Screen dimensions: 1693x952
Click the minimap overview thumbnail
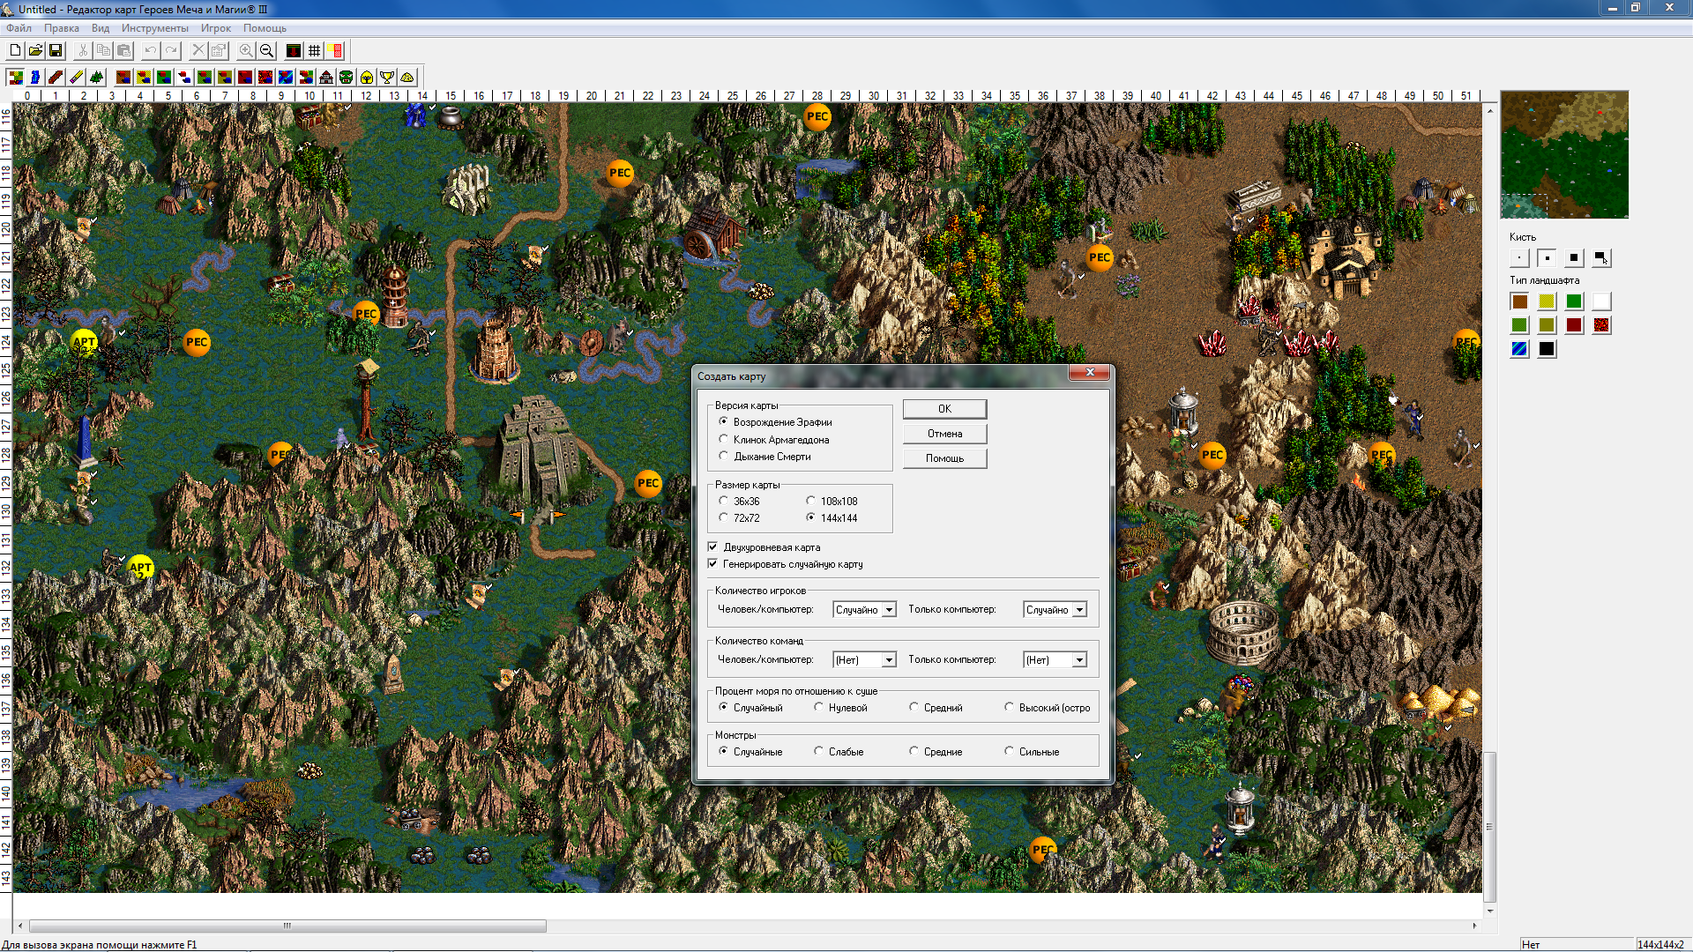point(1564,154)
